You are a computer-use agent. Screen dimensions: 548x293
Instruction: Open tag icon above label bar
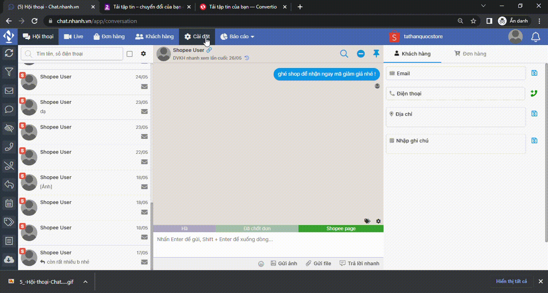click(367, 221)
